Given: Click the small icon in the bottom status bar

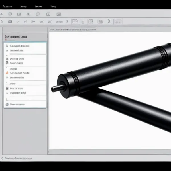Looking at the screenshot, I should click(2, 158).
